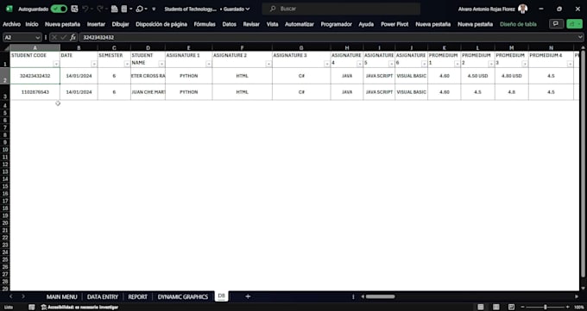Open the Quick Access Toolbar customize arrow
587x311 pixels.
pos(154,9)
